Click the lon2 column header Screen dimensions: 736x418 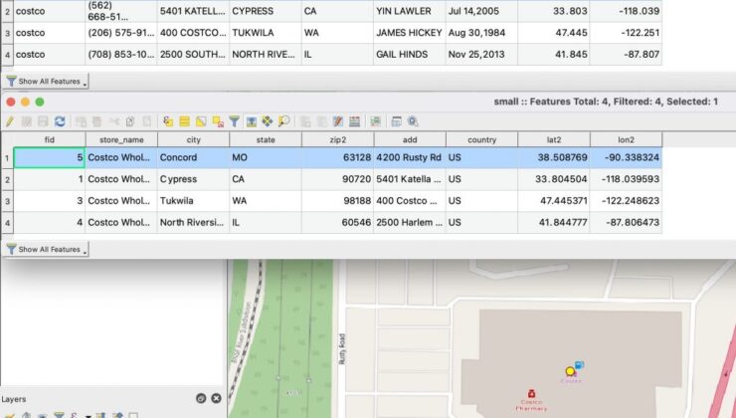tap(627, 139)
